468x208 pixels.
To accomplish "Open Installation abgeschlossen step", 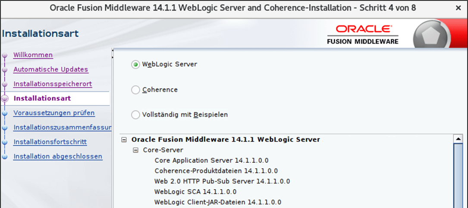I will (x=58, y=156).
